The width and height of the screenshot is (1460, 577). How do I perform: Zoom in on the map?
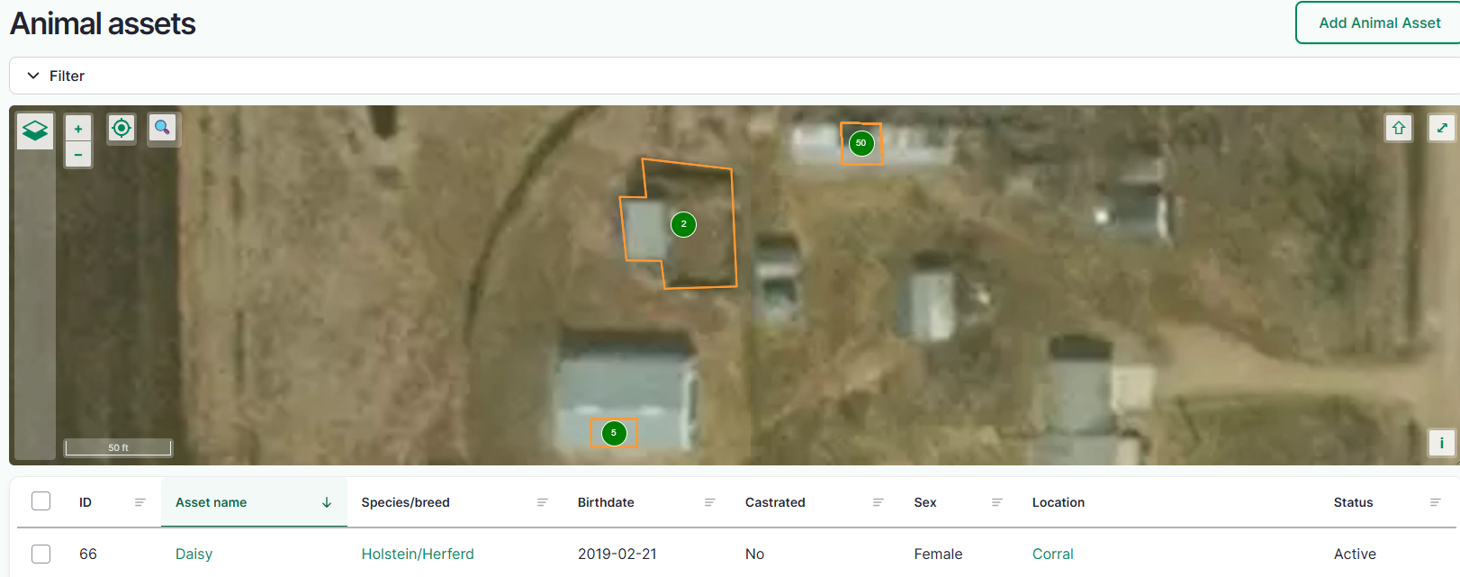(x=78, y=129)
